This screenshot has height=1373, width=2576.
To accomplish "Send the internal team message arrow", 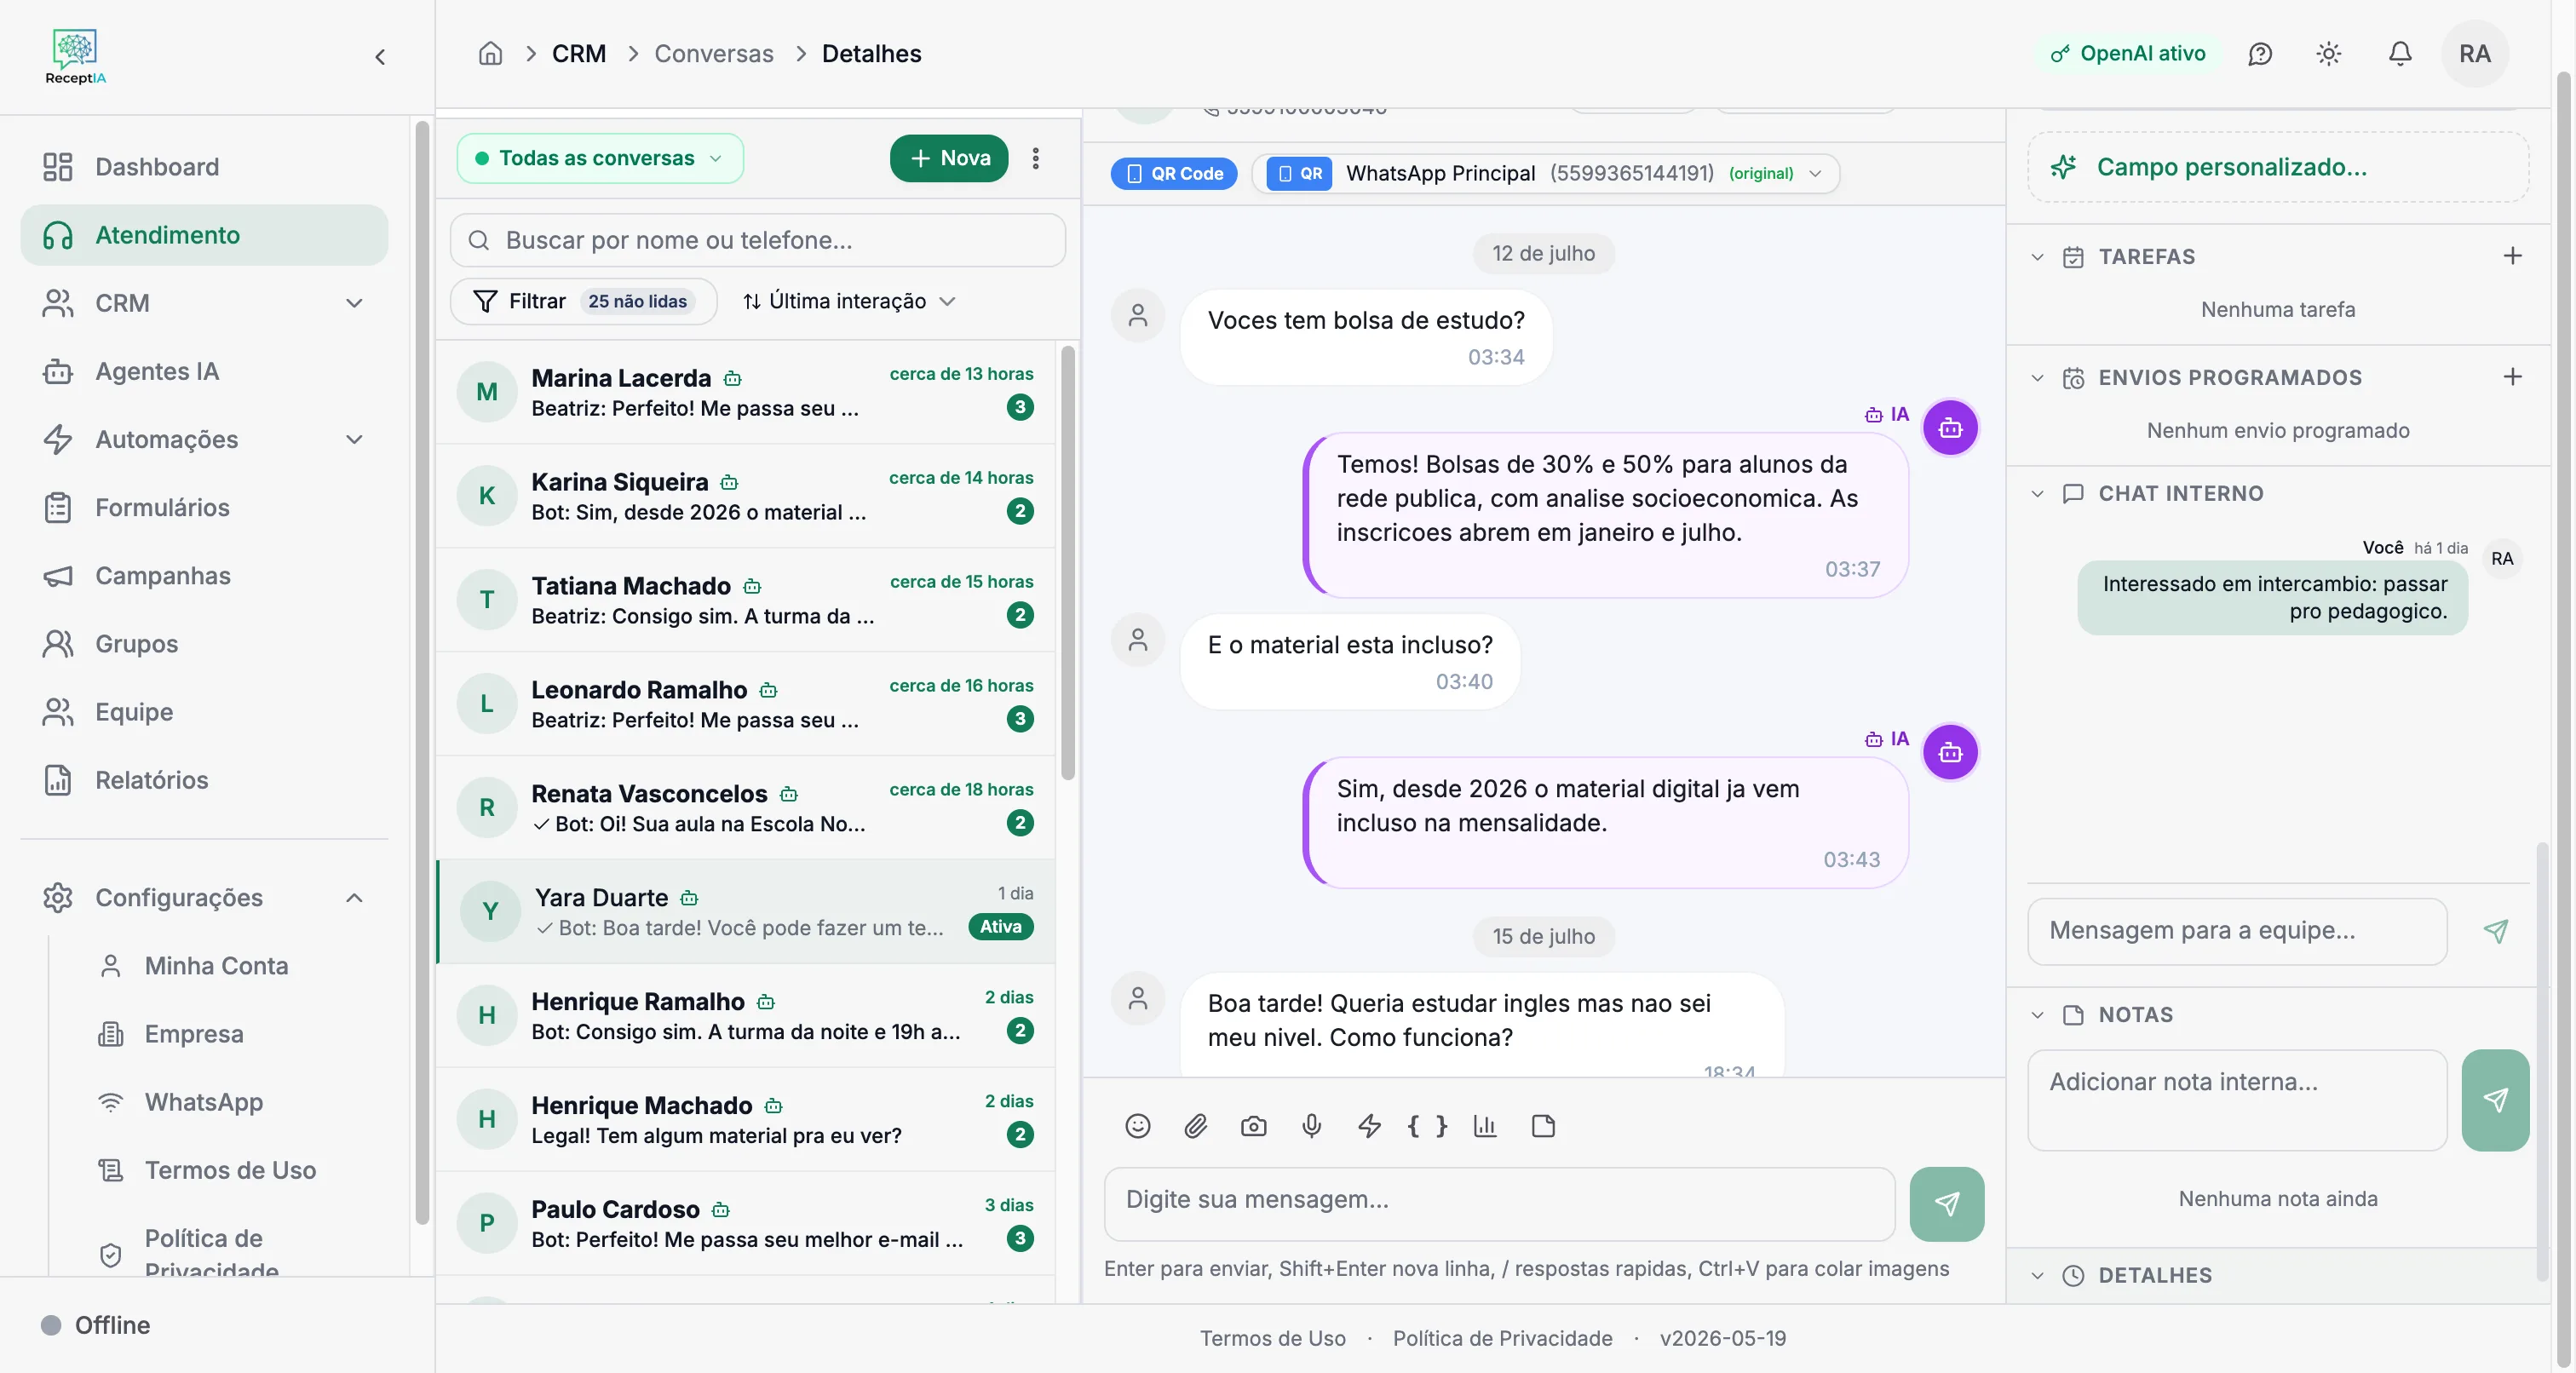I will pos(2496,931).
